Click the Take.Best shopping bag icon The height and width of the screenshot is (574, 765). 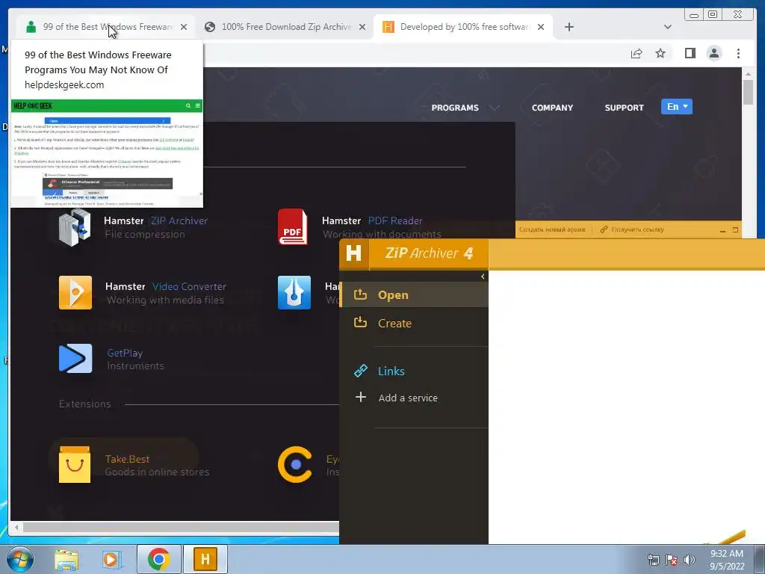pyautogui.click(x=75, y=464)
